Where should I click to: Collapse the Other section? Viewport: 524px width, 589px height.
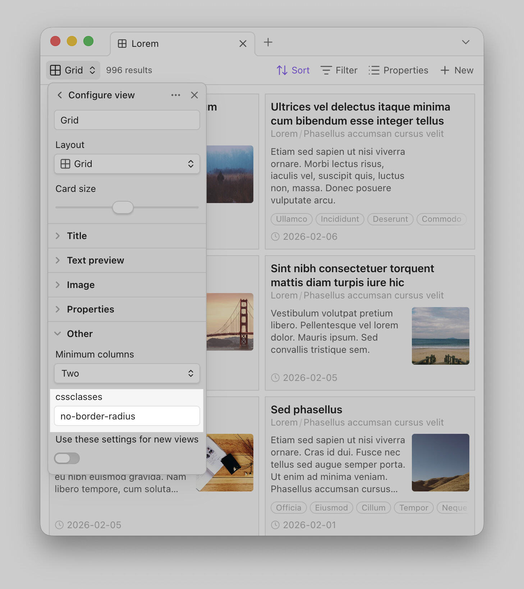(x=80, y=334)
